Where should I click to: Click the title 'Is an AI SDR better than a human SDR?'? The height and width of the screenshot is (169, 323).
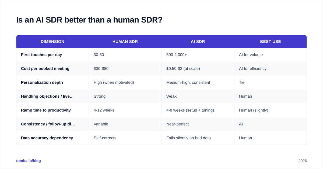[89, 20]
